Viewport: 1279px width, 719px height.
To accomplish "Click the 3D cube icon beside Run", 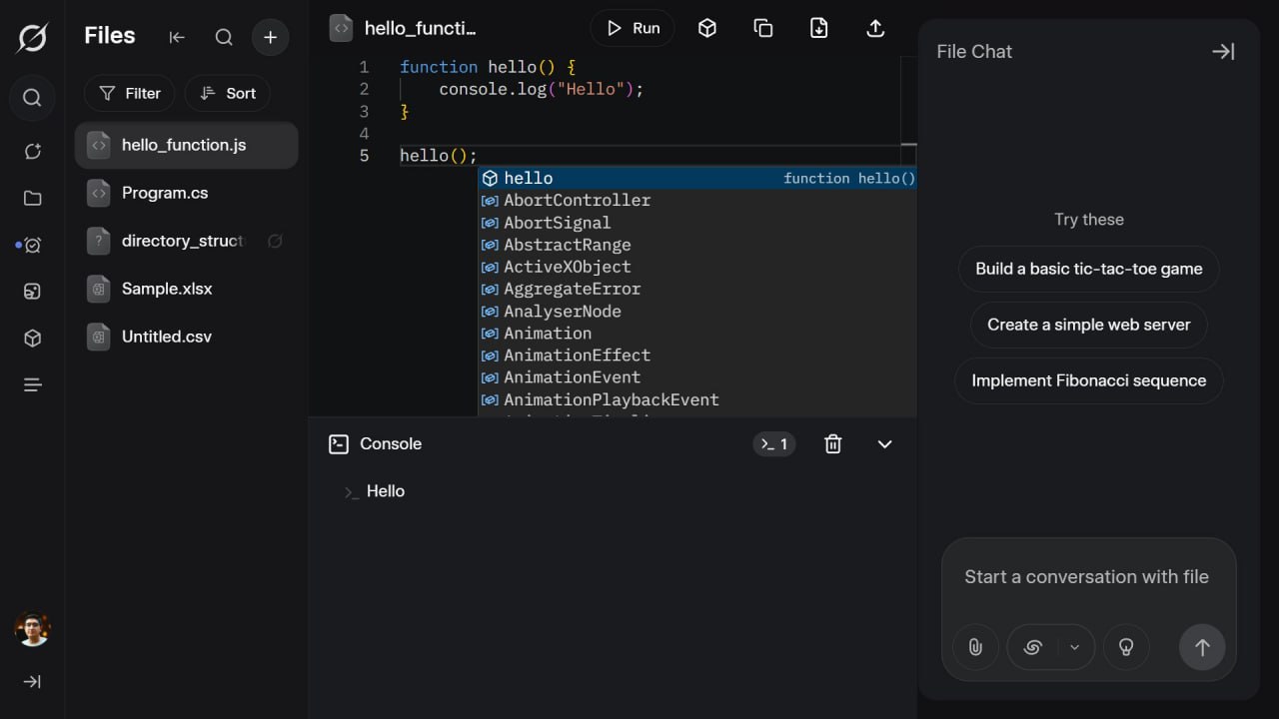I will click(x=707, y=28).
